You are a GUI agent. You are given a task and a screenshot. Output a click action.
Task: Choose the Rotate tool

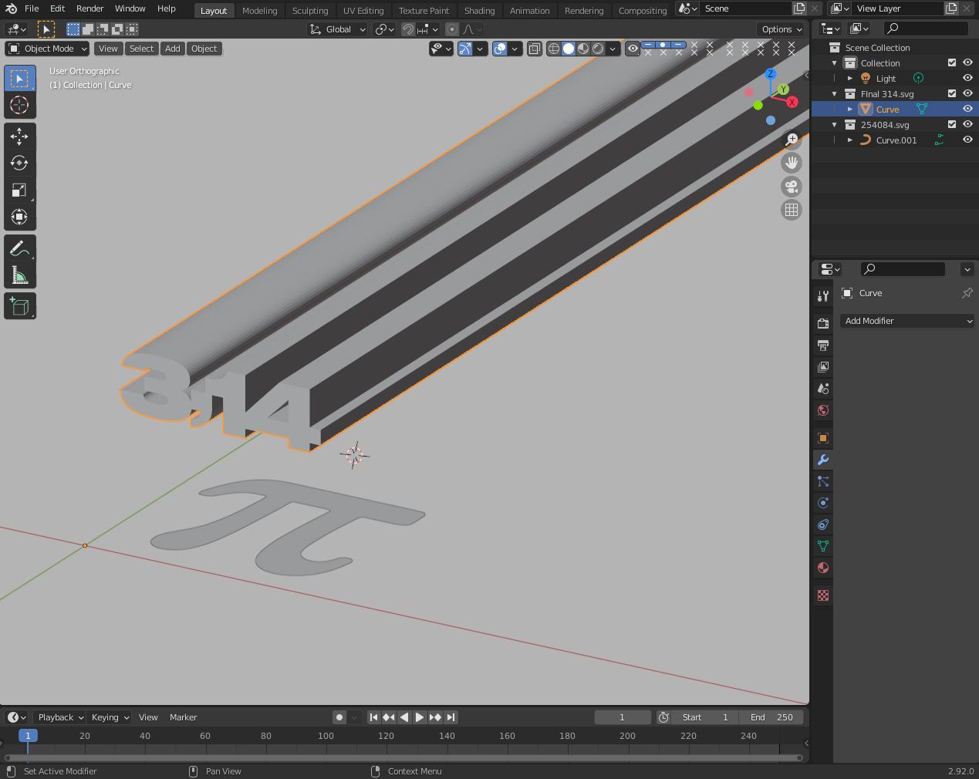coord(19,164)
